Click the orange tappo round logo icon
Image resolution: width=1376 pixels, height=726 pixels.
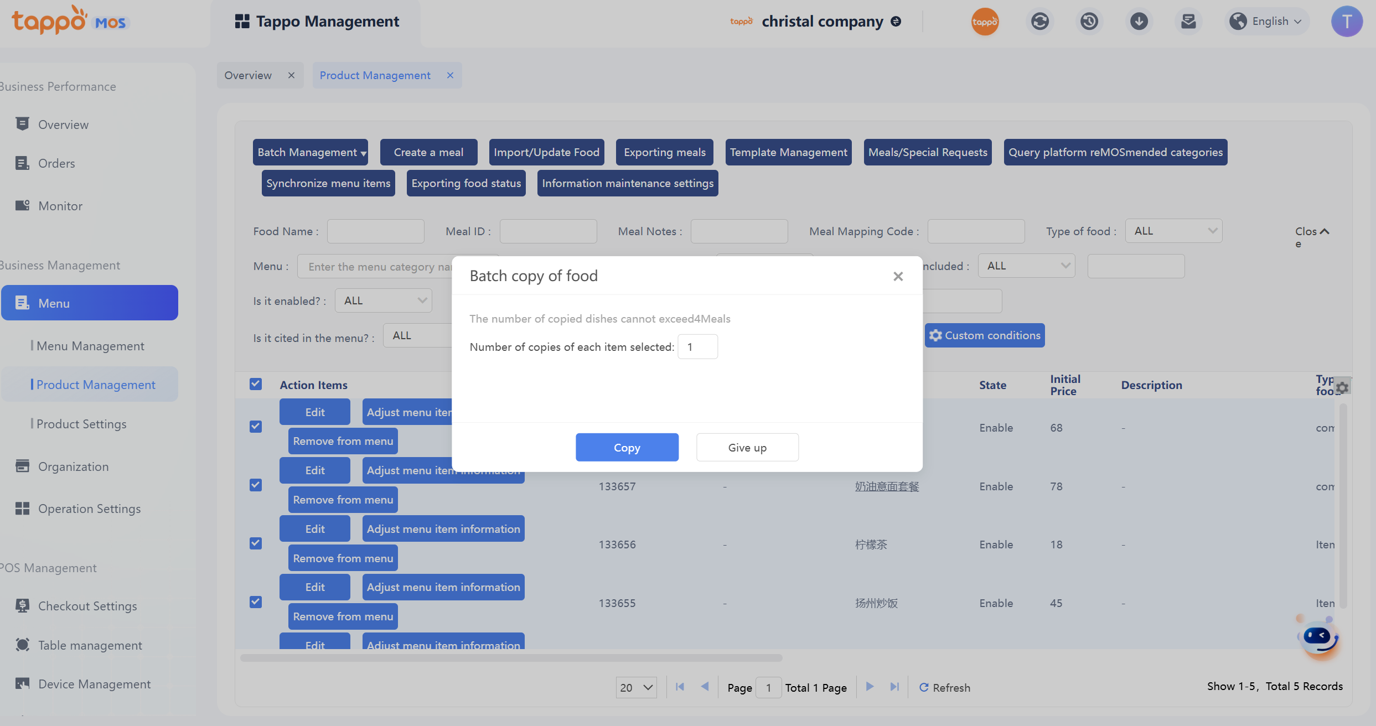[985, 22]
